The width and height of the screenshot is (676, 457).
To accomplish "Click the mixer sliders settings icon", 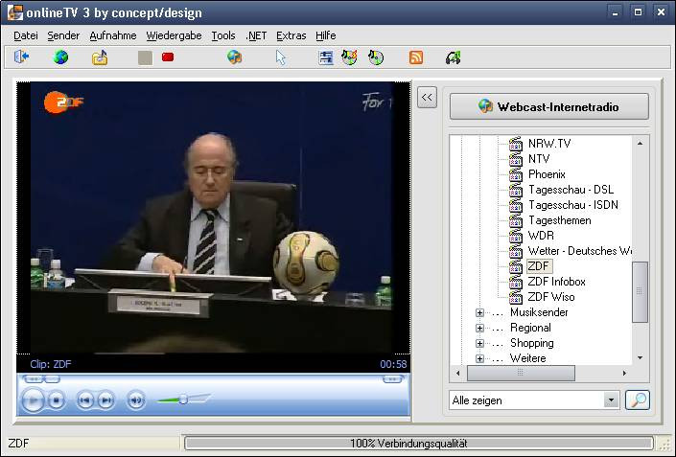I will coord(326,57).
